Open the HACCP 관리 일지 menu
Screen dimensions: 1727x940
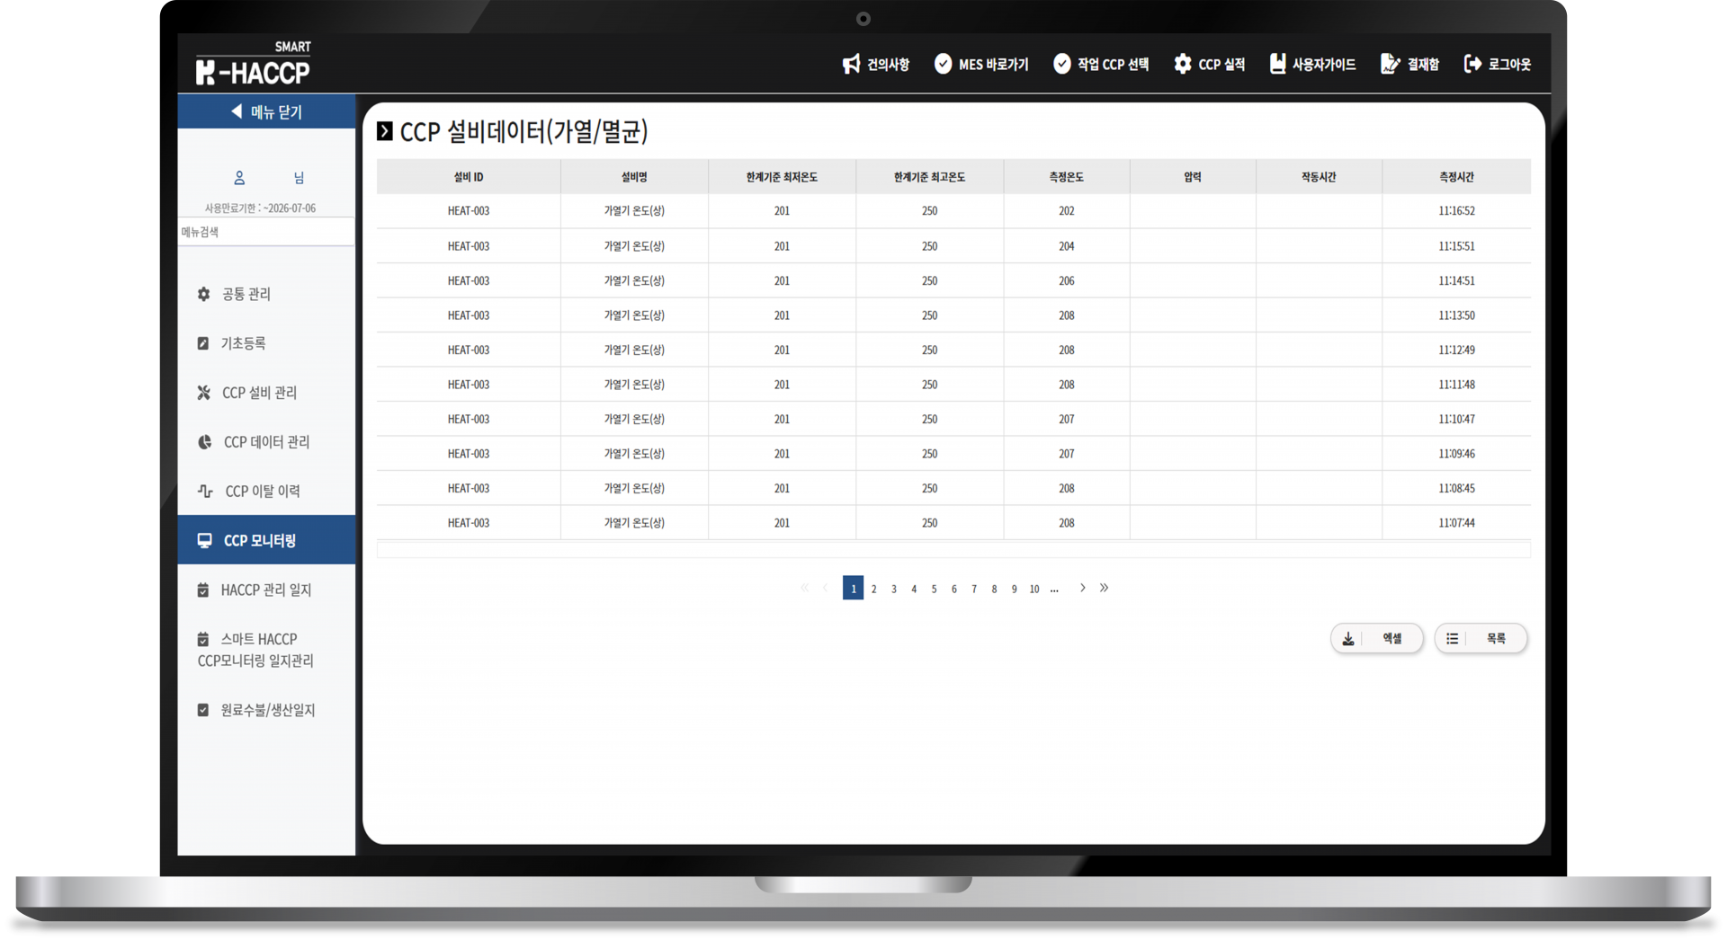click(x=266, y=590)
